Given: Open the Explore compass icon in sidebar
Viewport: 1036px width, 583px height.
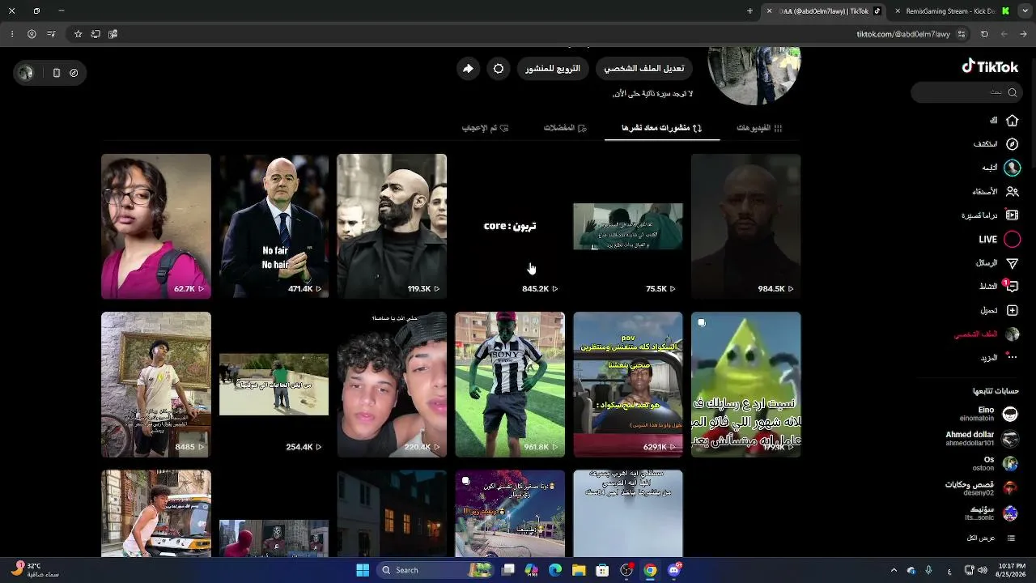Looking at the screenshot, I should (x=1012, y=144).
